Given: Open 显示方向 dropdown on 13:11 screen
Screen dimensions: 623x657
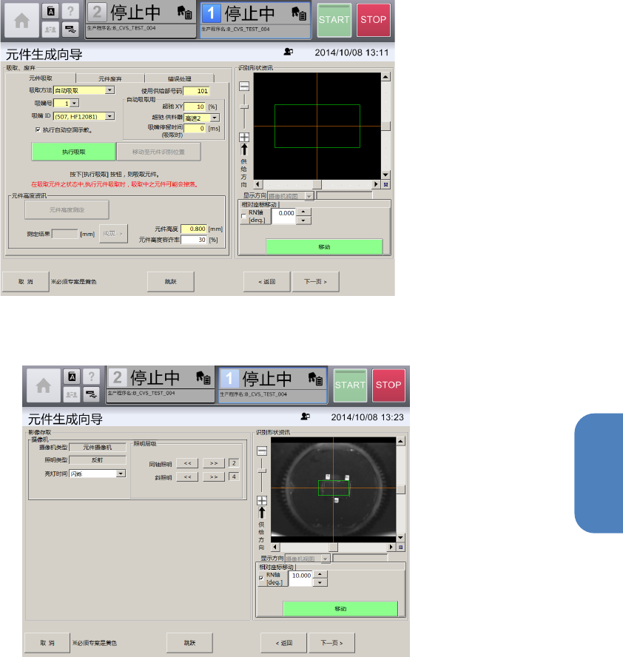Looking at the screenshot, I should (x=309, y=196).
